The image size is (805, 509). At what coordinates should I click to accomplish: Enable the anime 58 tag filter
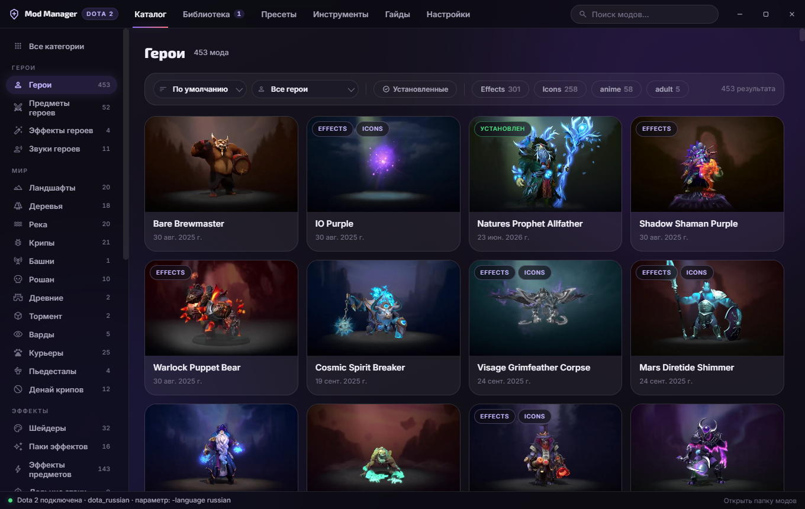click(616, 89)
